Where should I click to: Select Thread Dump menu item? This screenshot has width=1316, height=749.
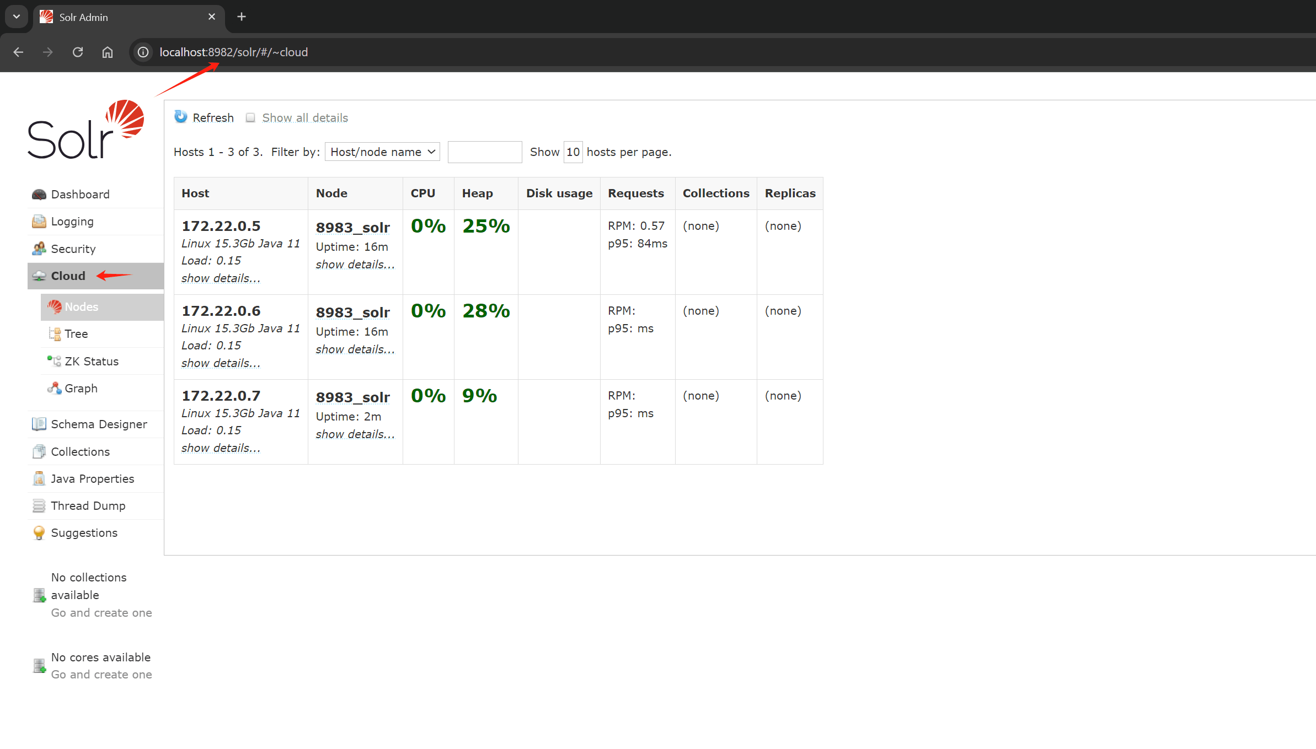pyautogui.click(x=88, y=506)
